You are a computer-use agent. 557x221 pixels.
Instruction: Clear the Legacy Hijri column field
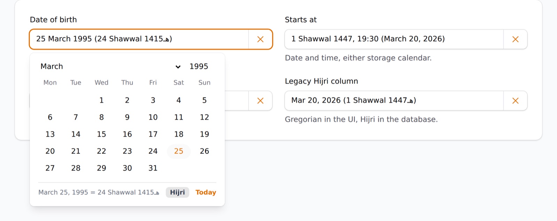tap(516, 101)
